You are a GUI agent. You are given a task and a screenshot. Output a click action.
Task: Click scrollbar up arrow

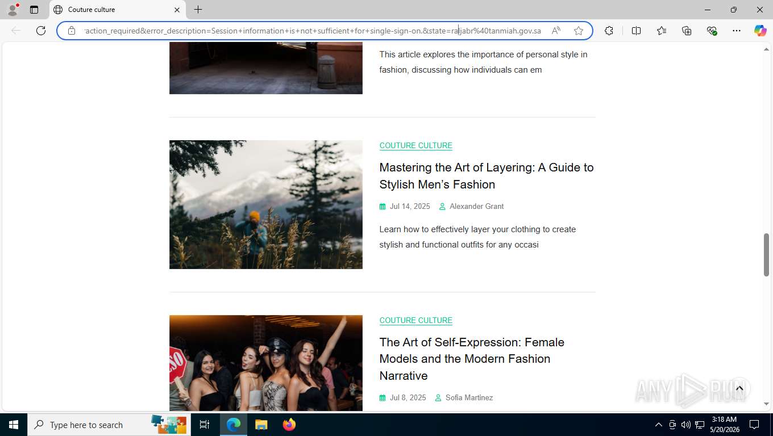tap(766, 49)
